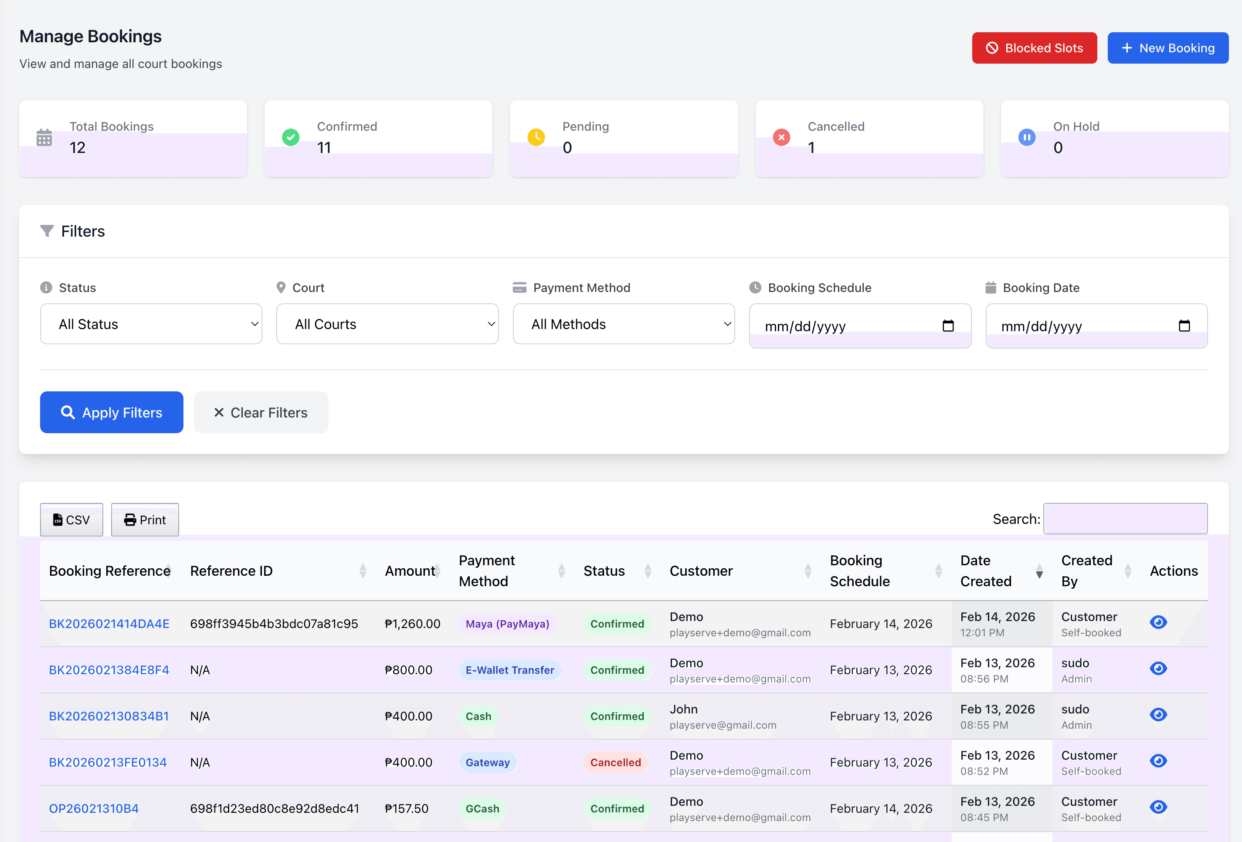The height and width of the screenshot is (842, 1242).
Task: Open booking link BK2026021384E8F4
Action: point(109,669)
